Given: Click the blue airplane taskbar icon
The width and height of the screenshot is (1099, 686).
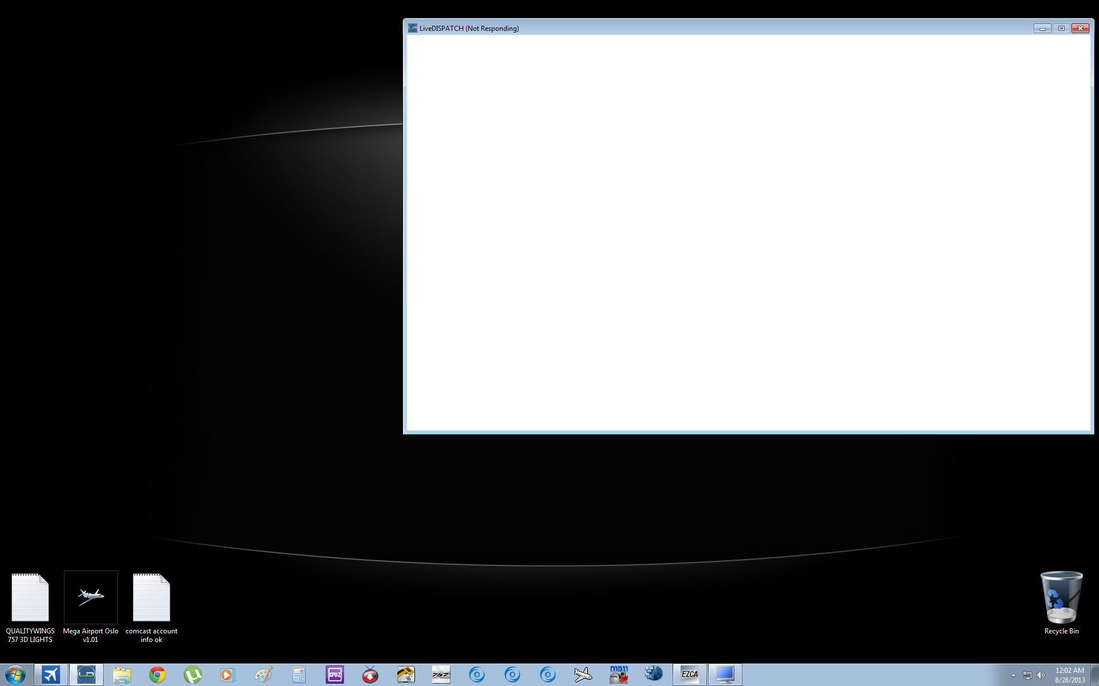Looking at the screenshot, I should [x=51, y=675].
